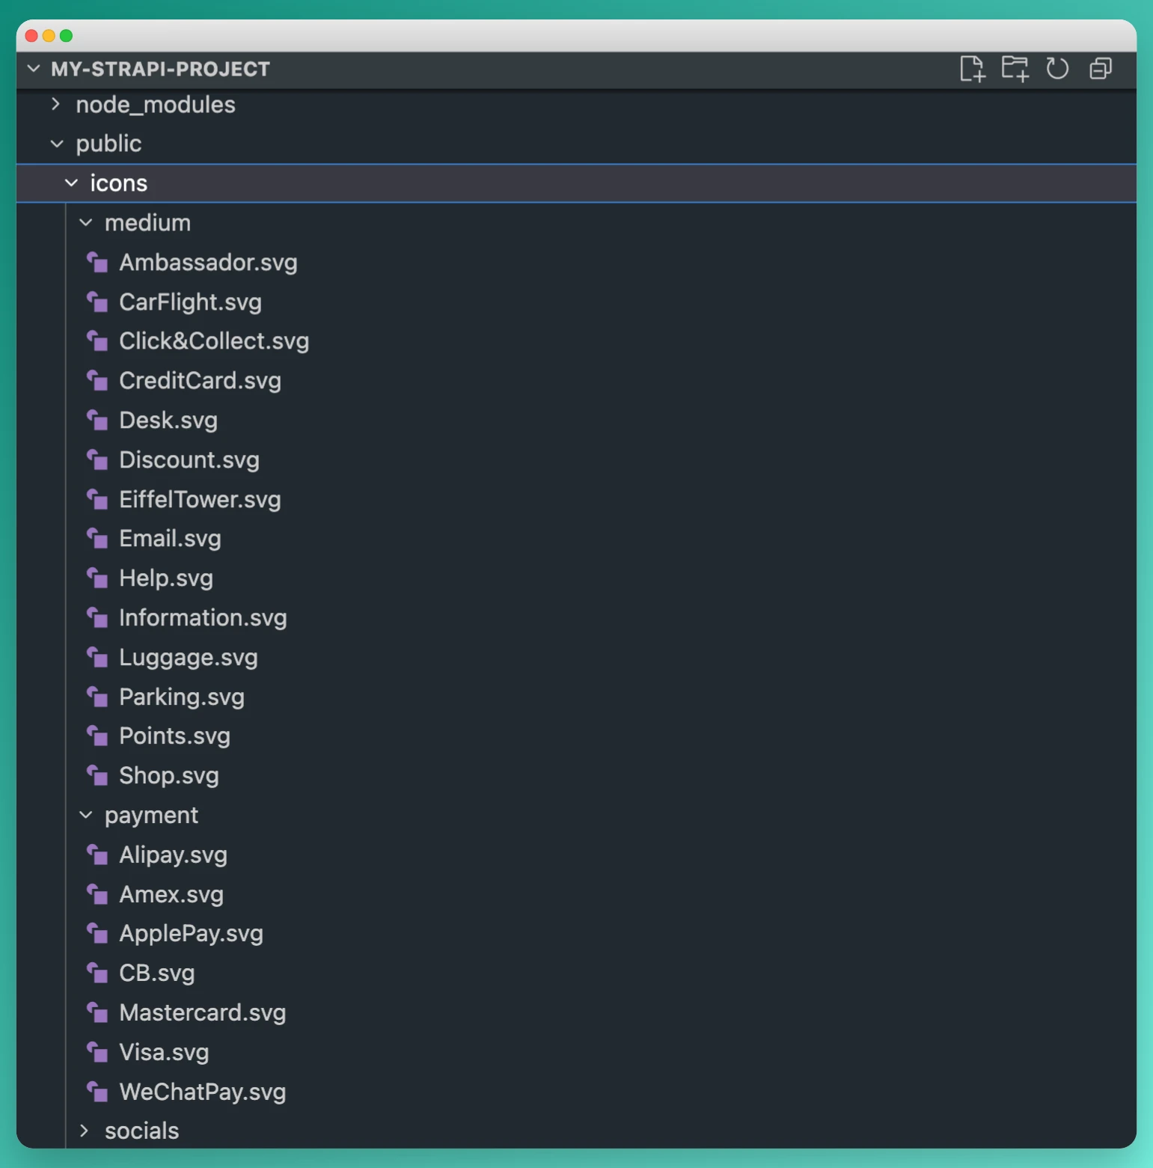Screen dimensions: 1153x1168
Task: Click the Collapse Folders icon
Action: click(1100, 69)
